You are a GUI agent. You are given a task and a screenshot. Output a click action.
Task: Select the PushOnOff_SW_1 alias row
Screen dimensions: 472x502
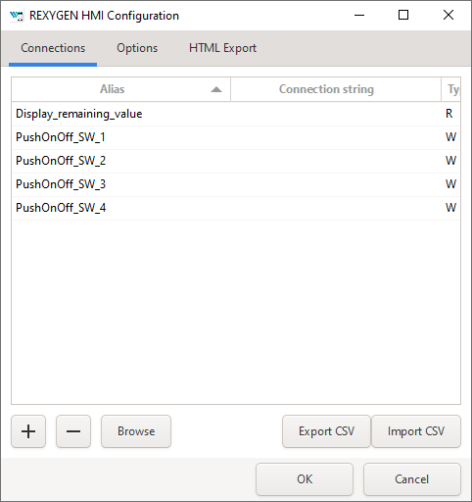(236, 137)
